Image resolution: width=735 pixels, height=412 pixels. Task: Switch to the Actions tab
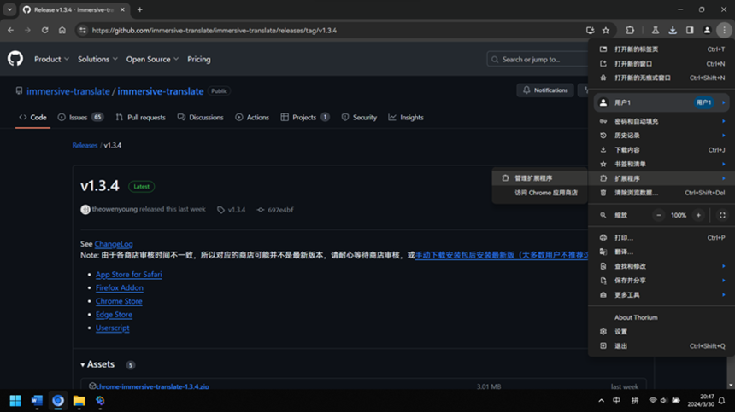(252, 118)
